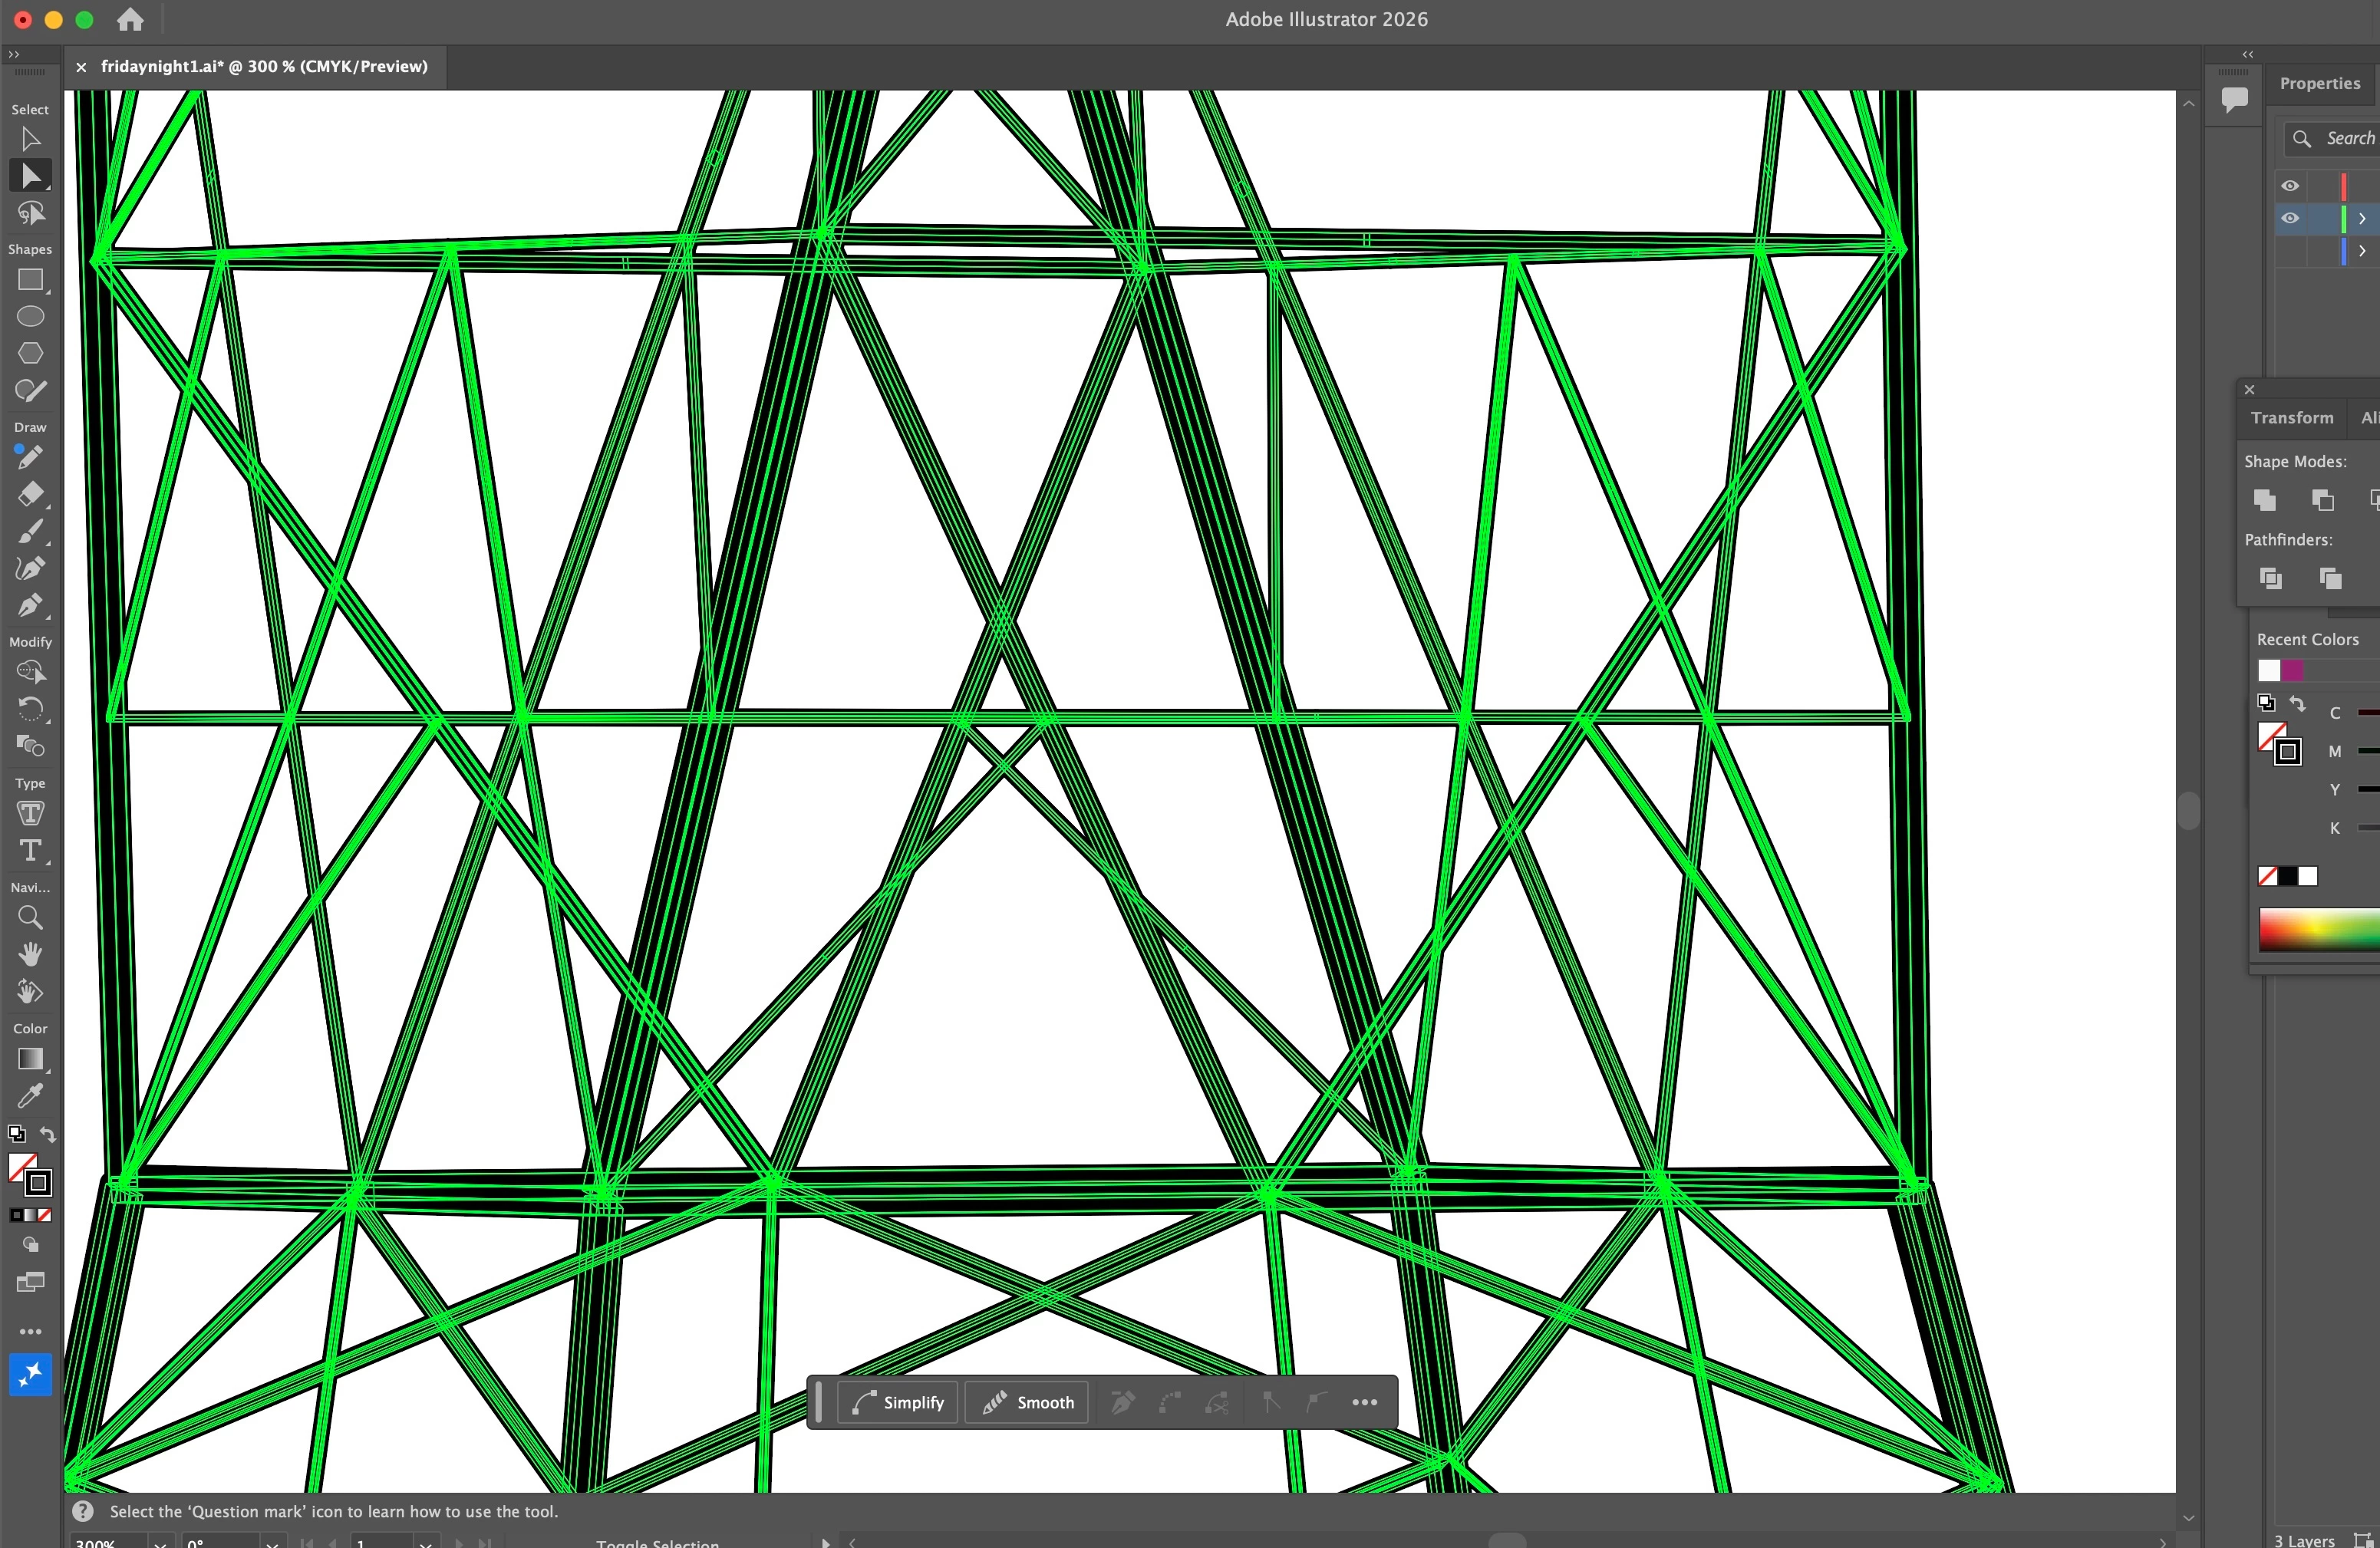Show the hidden blue layer
This screenshot has height=1548, width=2380.
point(2290,251)
